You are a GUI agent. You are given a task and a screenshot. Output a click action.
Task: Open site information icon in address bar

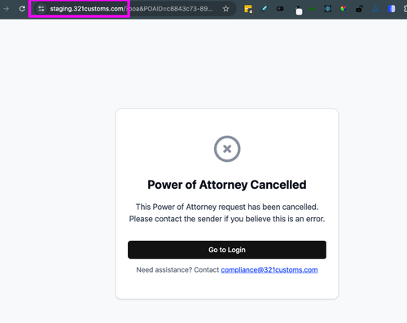tap(41, 9)
